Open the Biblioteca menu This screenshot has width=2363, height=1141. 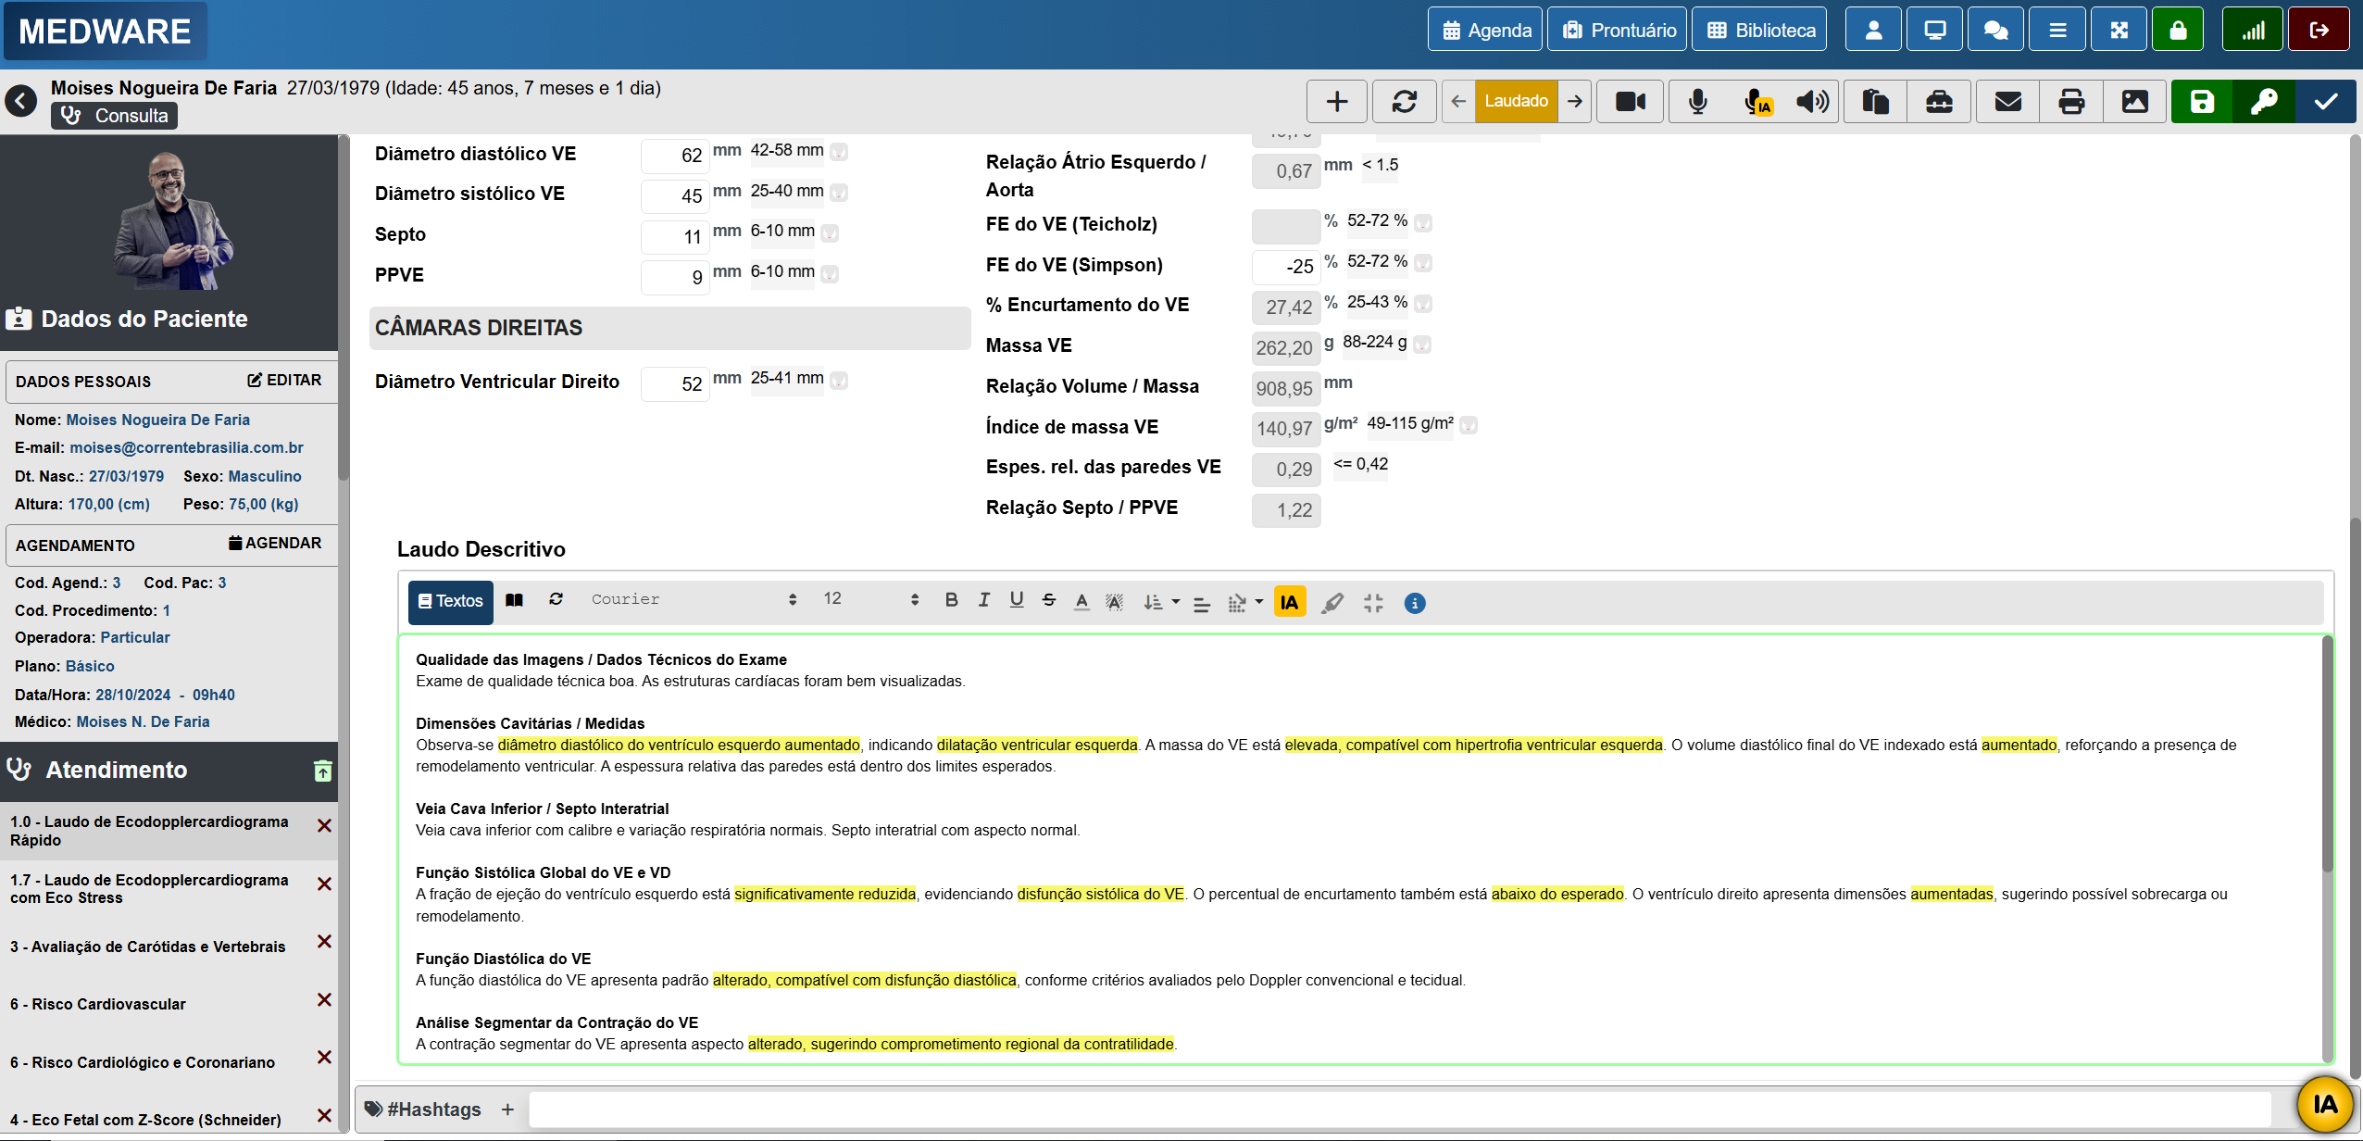click(1759, 31)
